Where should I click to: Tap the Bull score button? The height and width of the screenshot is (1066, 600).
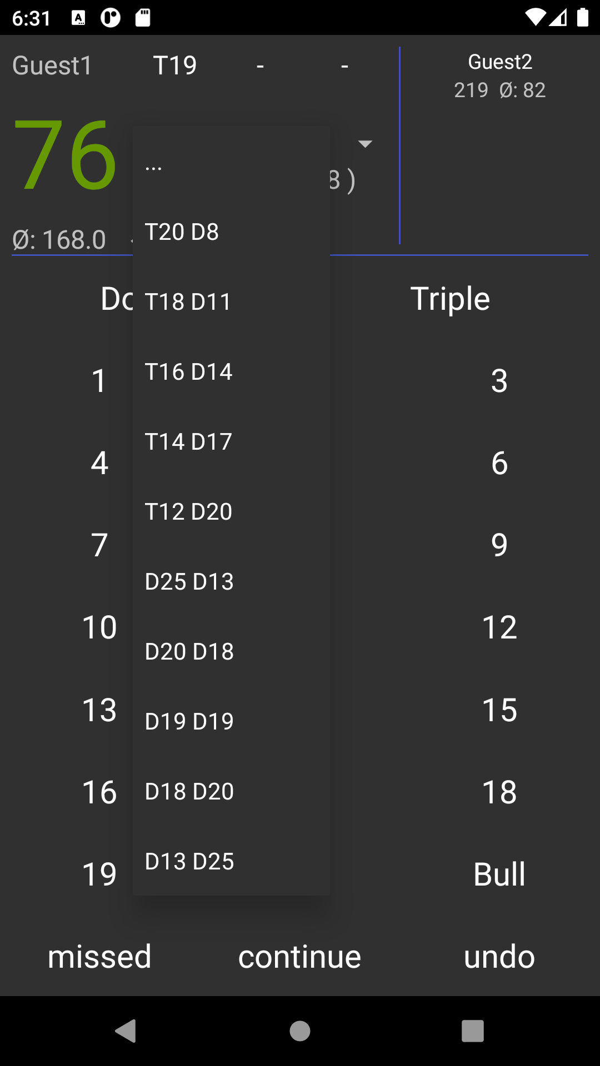pyautogui.click(x=499, y=874)
